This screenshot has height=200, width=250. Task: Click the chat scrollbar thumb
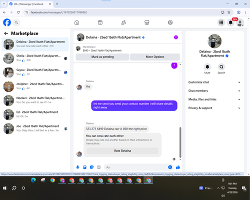(180, 142)
